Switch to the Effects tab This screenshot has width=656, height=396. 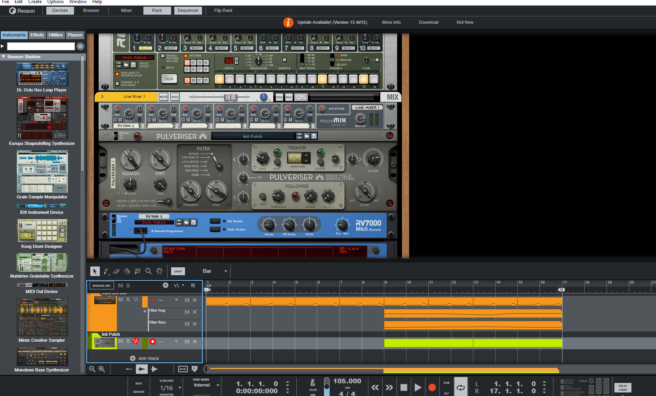click(37, 35)
